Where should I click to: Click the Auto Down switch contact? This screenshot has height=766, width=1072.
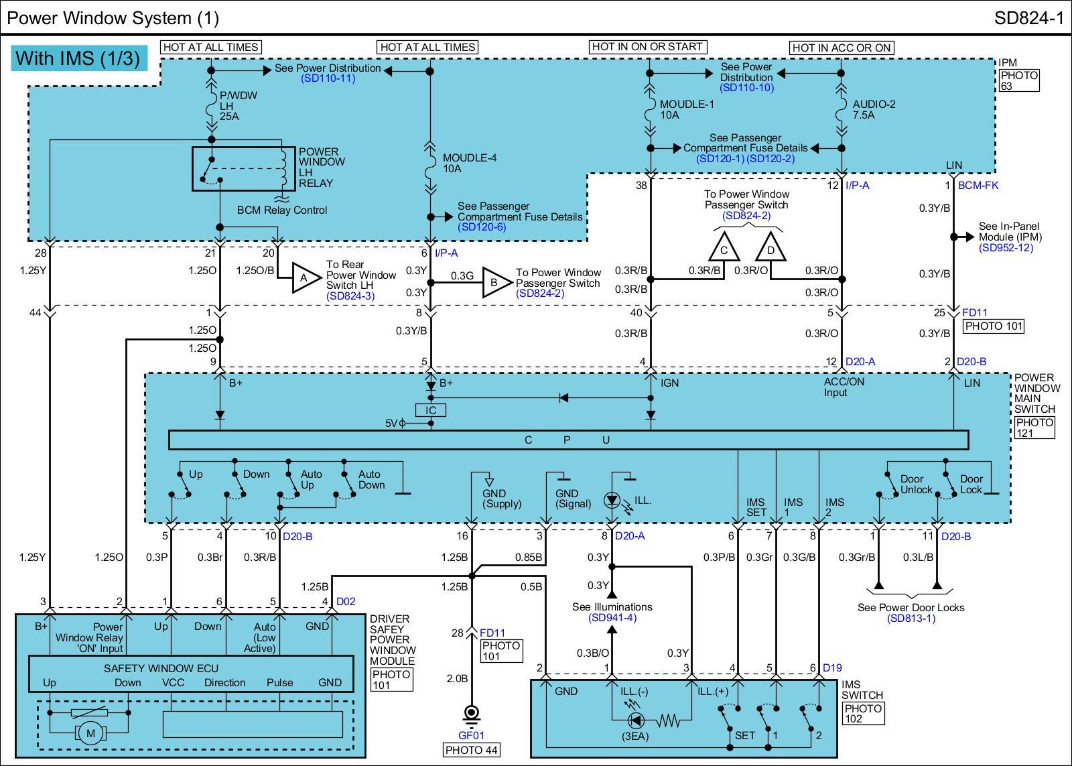point(347,485)
